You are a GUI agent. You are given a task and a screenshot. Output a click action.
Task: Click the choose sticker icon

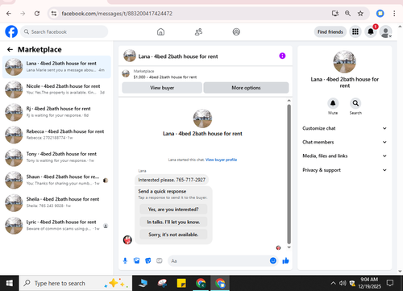148,260
